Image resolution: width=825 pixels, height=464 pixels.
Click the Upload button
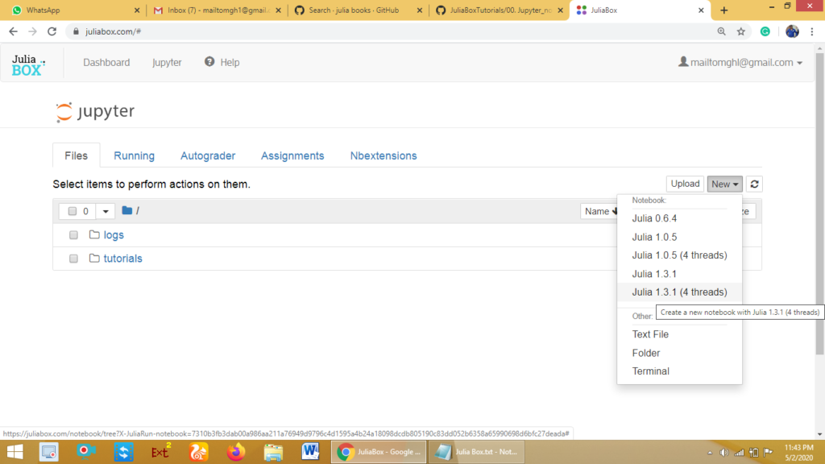click(x=685, y=184)
